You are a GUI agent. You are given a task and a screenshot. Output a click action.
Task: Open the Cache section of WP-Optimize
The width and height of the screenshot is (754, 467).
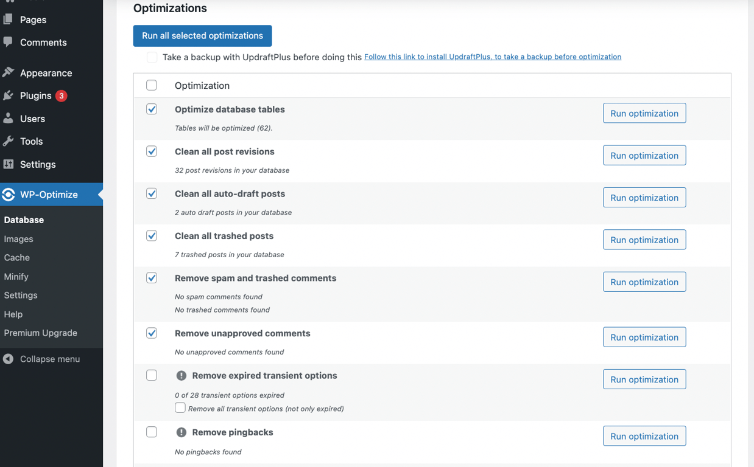click(x=16, y=257)
